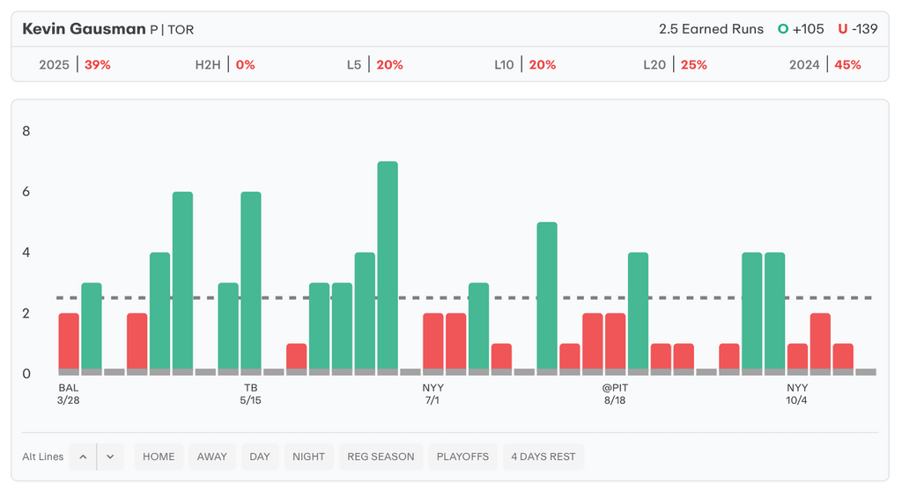The width and height of the screenshot is (902, 497).
Task: Toggle the AWAY games filter
Action: point(211,457)
